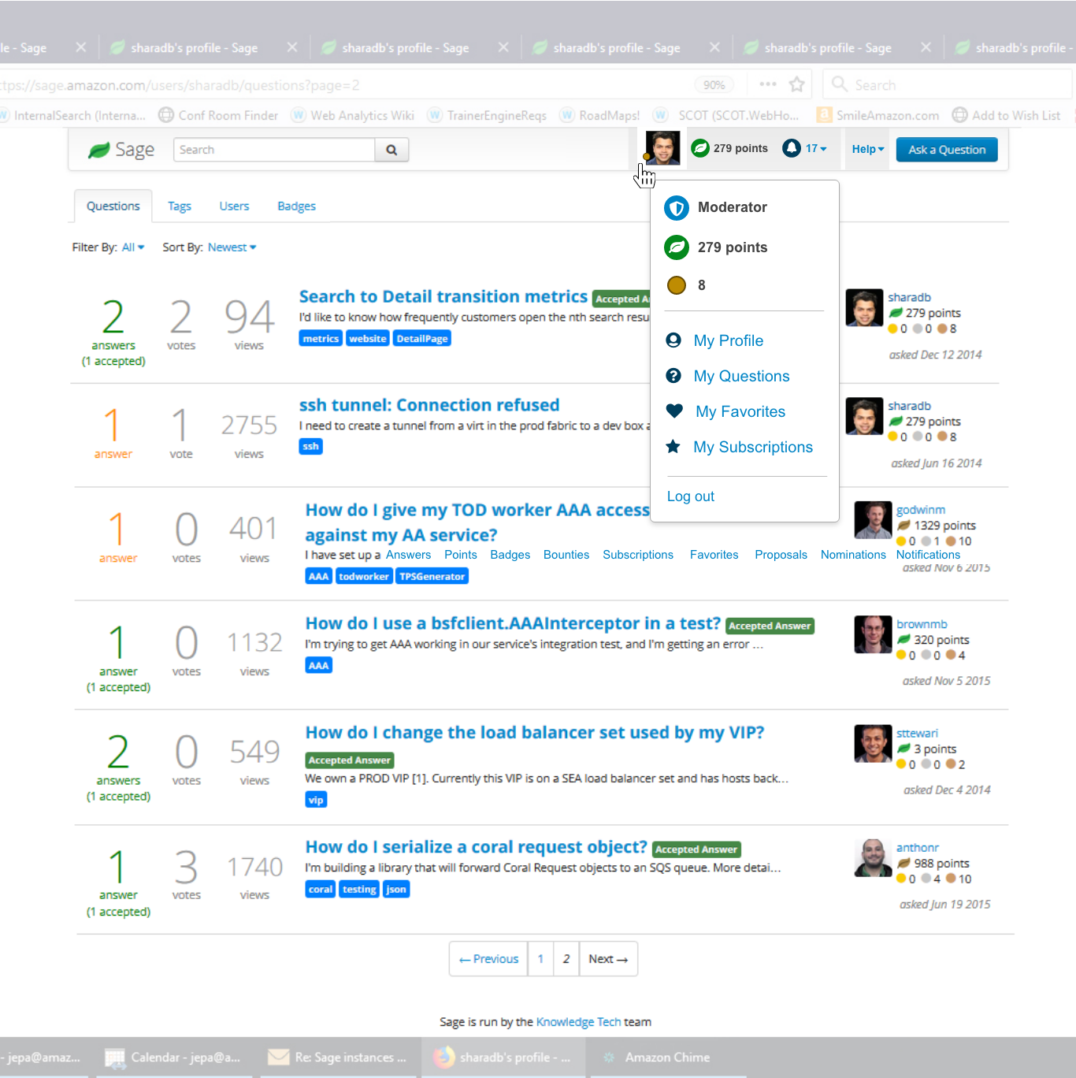Click the 'TPSGenerator' tag
This screenshot has width=1076, height=1078.
coord(432,577)
